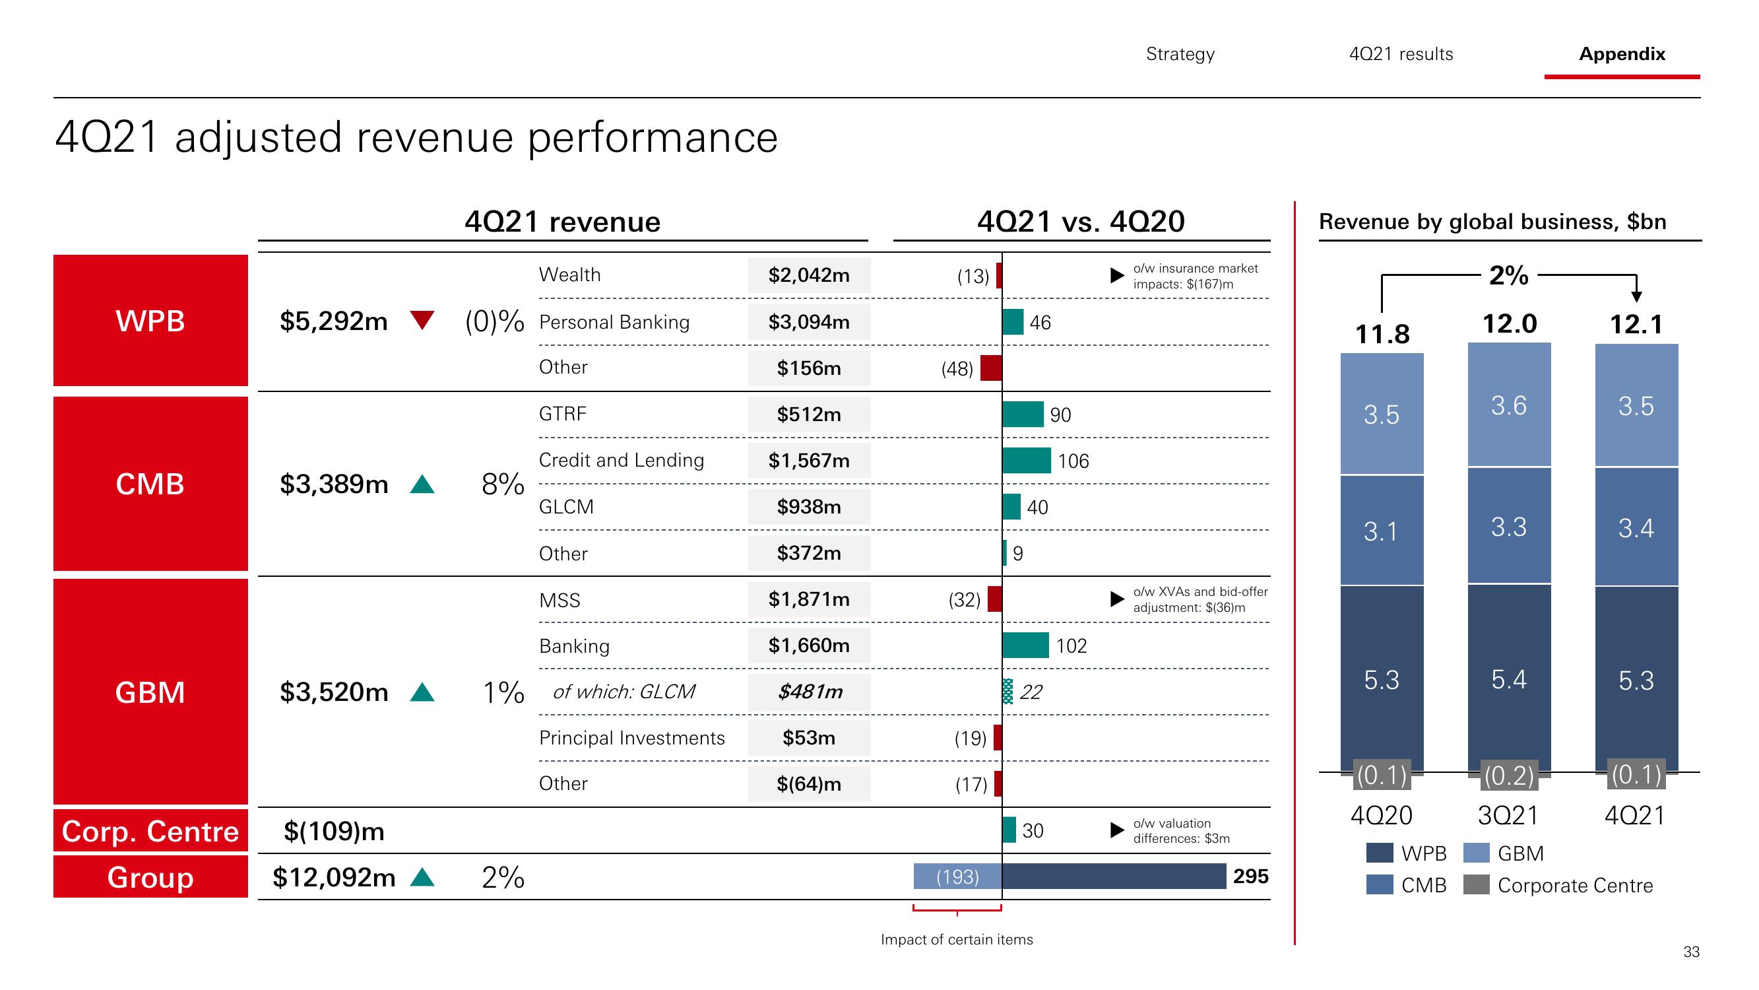The height and width of the screenshot is (990, 1759).
Task: Click the page number 33
Action: (1692, 952)
